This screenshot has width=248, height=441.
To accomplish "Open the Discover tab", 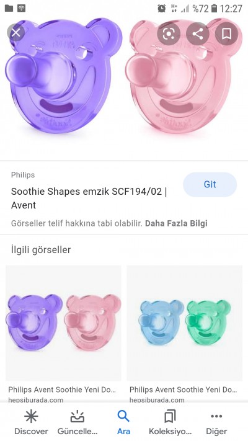I will 31,422.
